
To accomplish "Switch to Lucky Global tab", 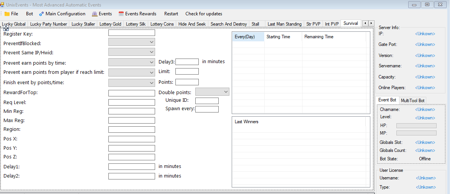I will 14,24.
